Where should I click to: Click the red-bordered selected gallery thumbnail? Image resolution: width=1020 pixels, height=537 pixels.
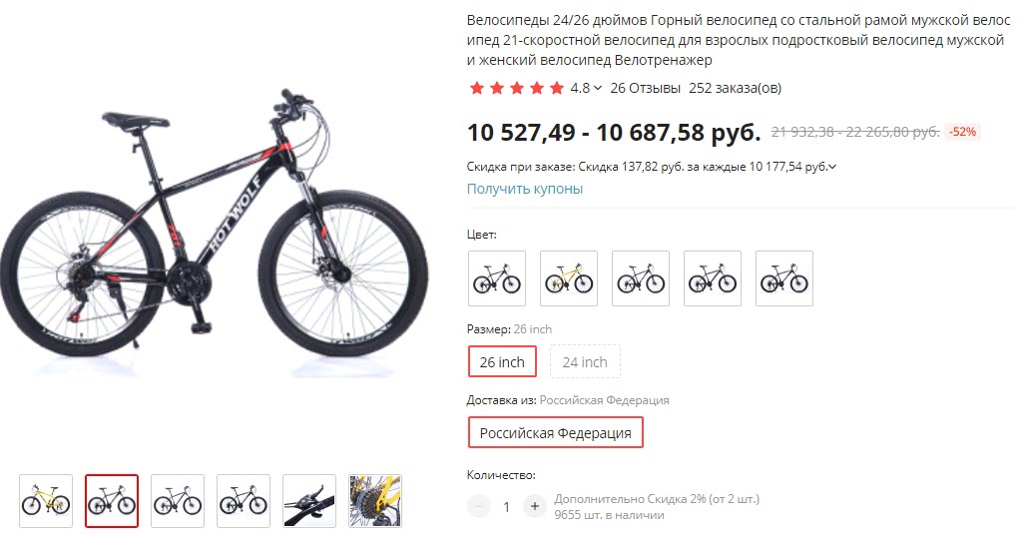[112, 500]
